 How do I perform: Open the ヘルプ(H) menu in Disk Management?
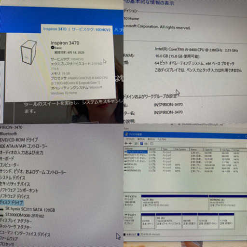(162, 139)
